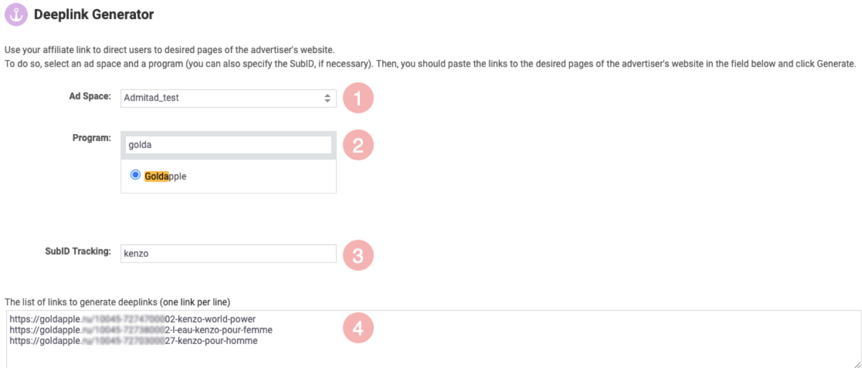This screenshot has height=368, width=862.
Task: Click the pink step 4 circle marker
Action: pyautogui.click(x=358, y=329)
